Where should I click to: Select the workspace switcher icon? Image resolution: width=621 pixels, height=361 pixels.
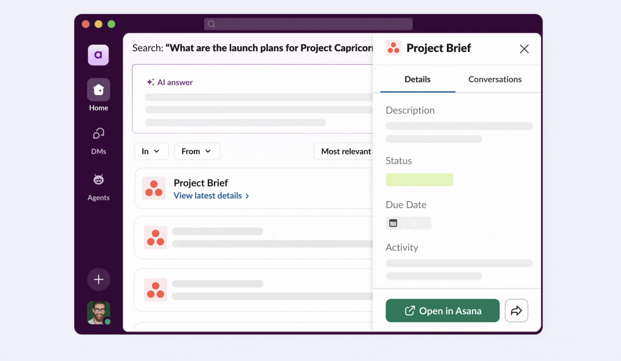pyautogui.click(x=98, y=55)
